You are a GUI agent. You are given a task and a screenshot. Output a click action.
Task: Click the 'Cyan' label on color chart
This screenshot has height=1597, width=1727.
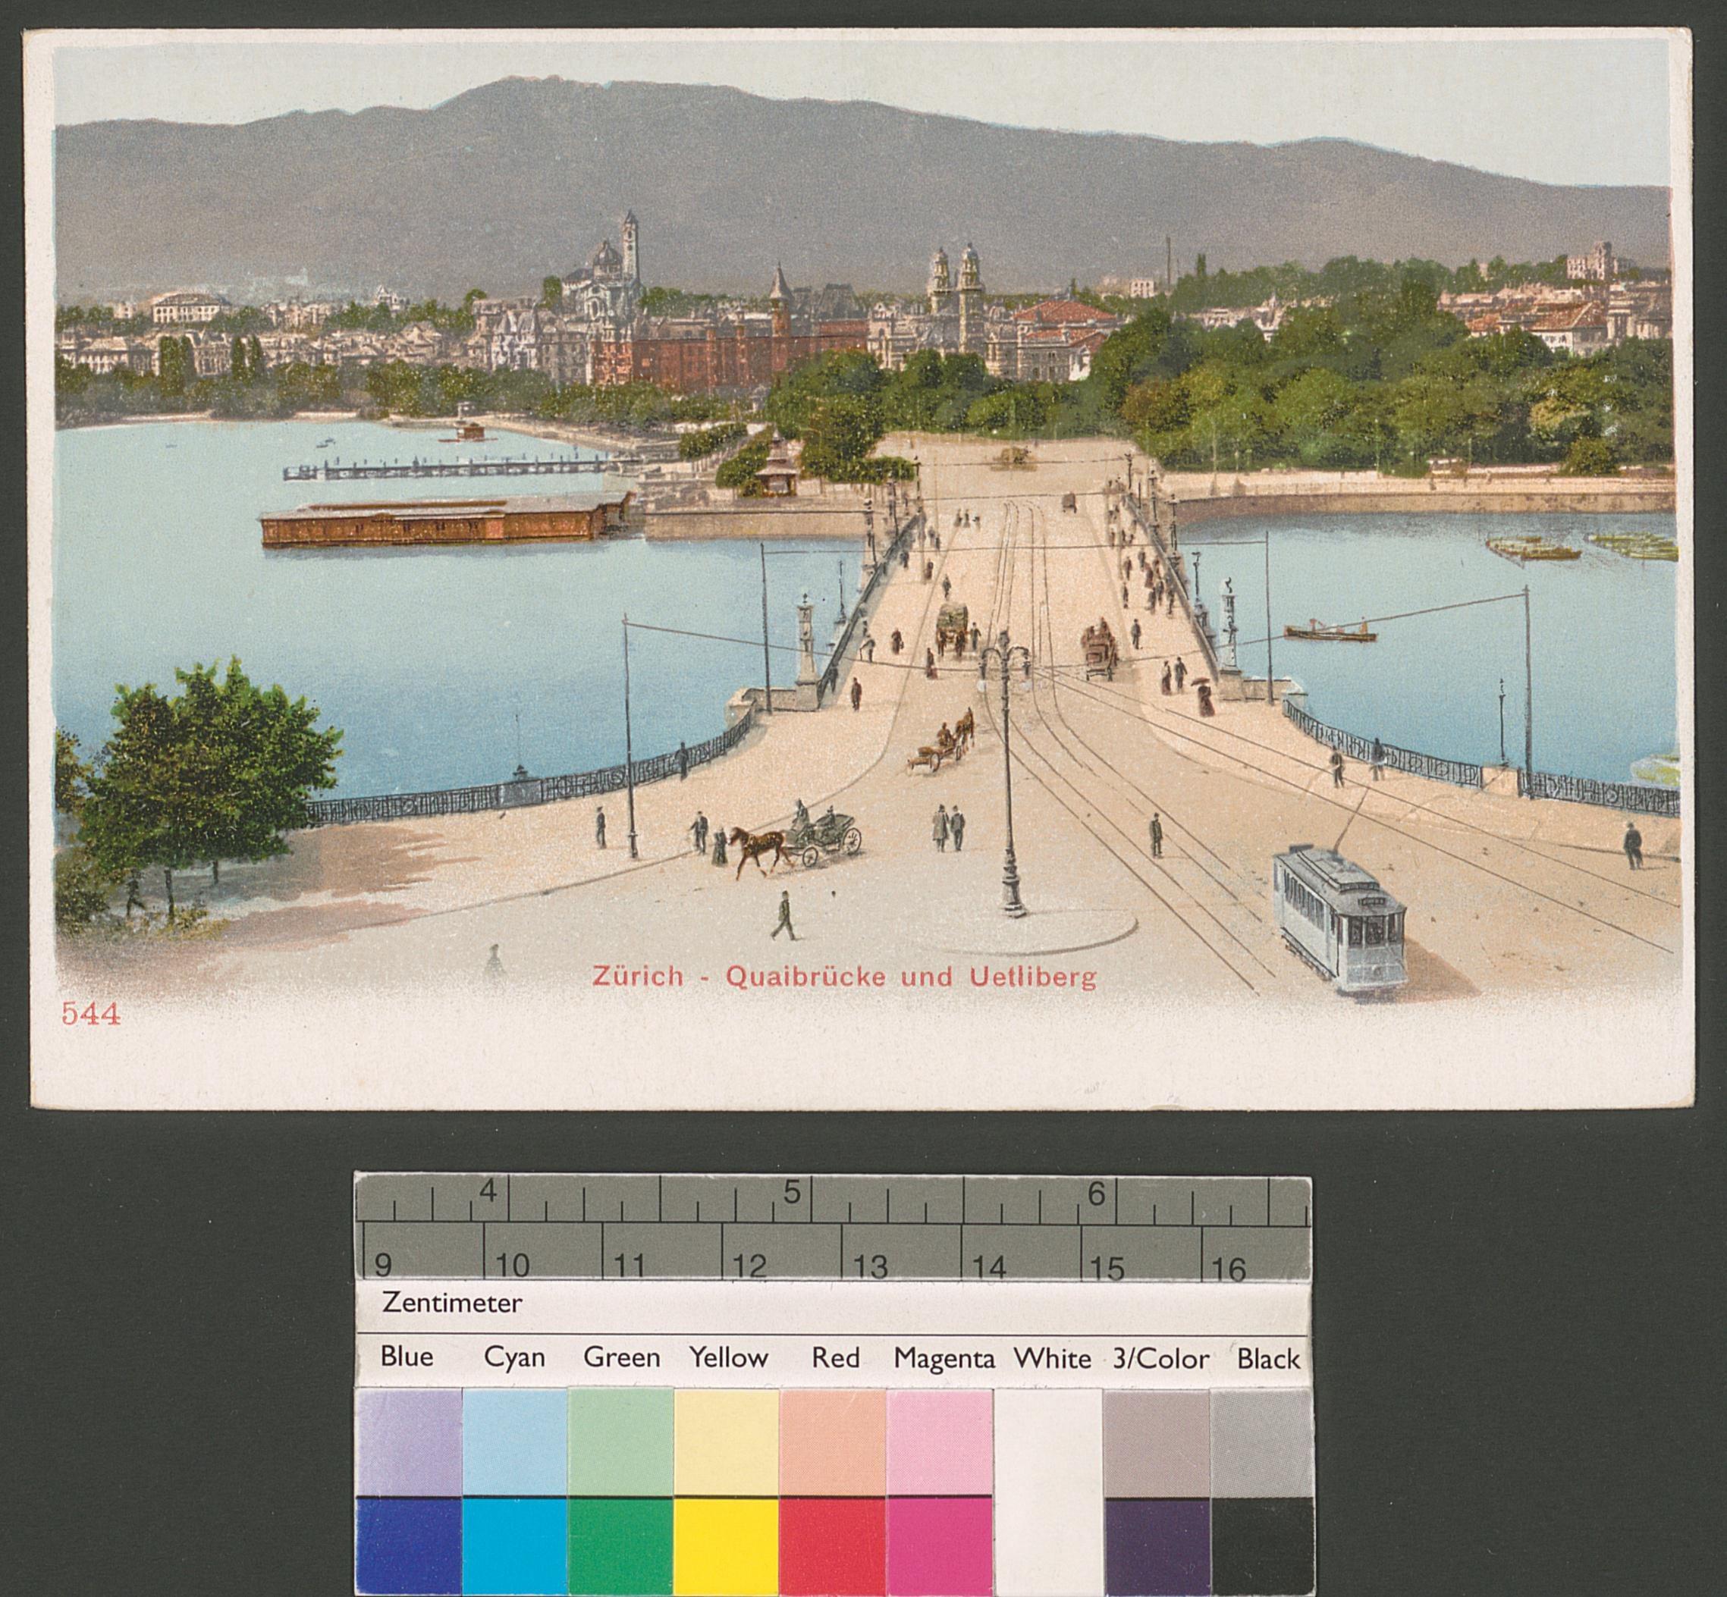click(513, 1357)
